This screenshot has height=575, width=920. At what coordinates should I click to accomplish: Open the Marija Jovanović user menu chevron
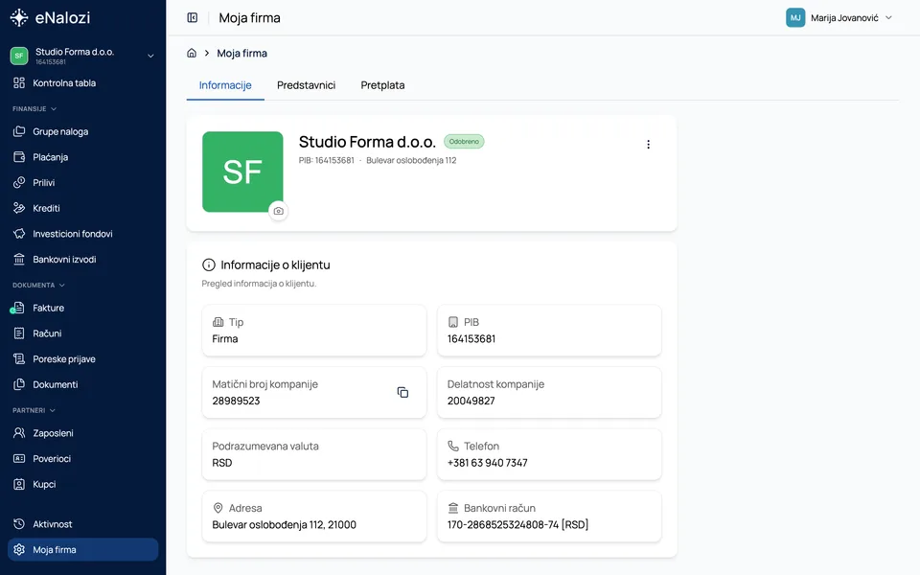[x=888, y=17]
